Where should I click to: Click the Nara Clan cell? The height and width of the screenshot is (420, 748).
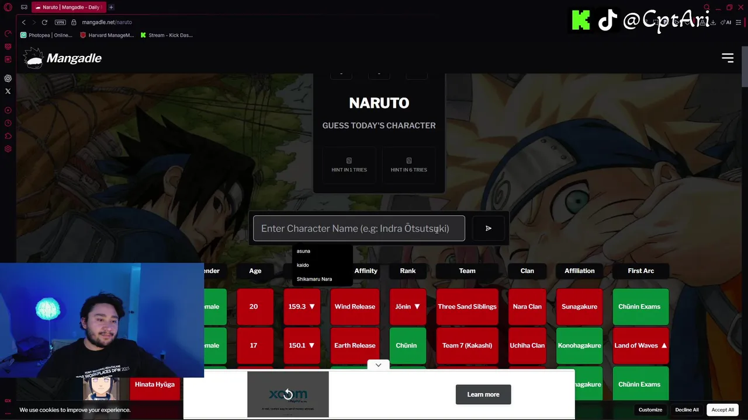pos(527,306)
